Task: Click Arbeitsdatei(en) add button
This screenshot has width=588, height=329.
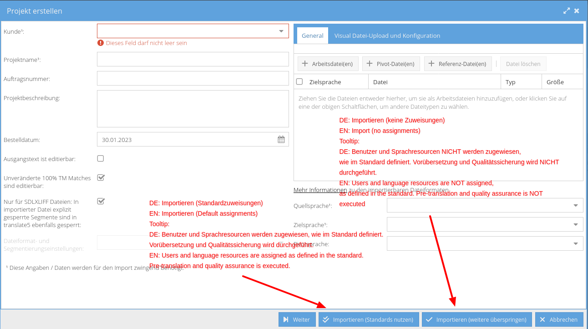Action: [328, 64]
